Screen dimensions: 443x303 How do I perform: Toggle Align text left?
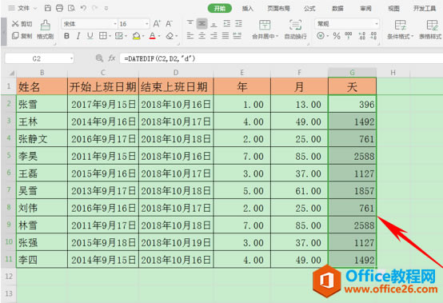click(x=190, y=36)
